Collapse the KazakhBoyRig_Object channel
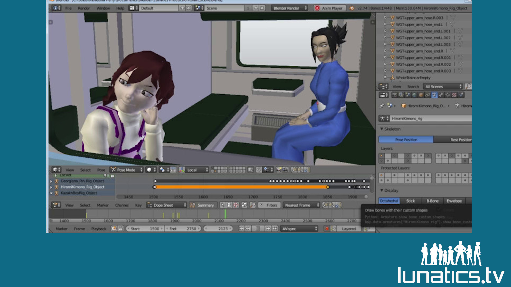The image size is (511, 287). pos(51,193)
